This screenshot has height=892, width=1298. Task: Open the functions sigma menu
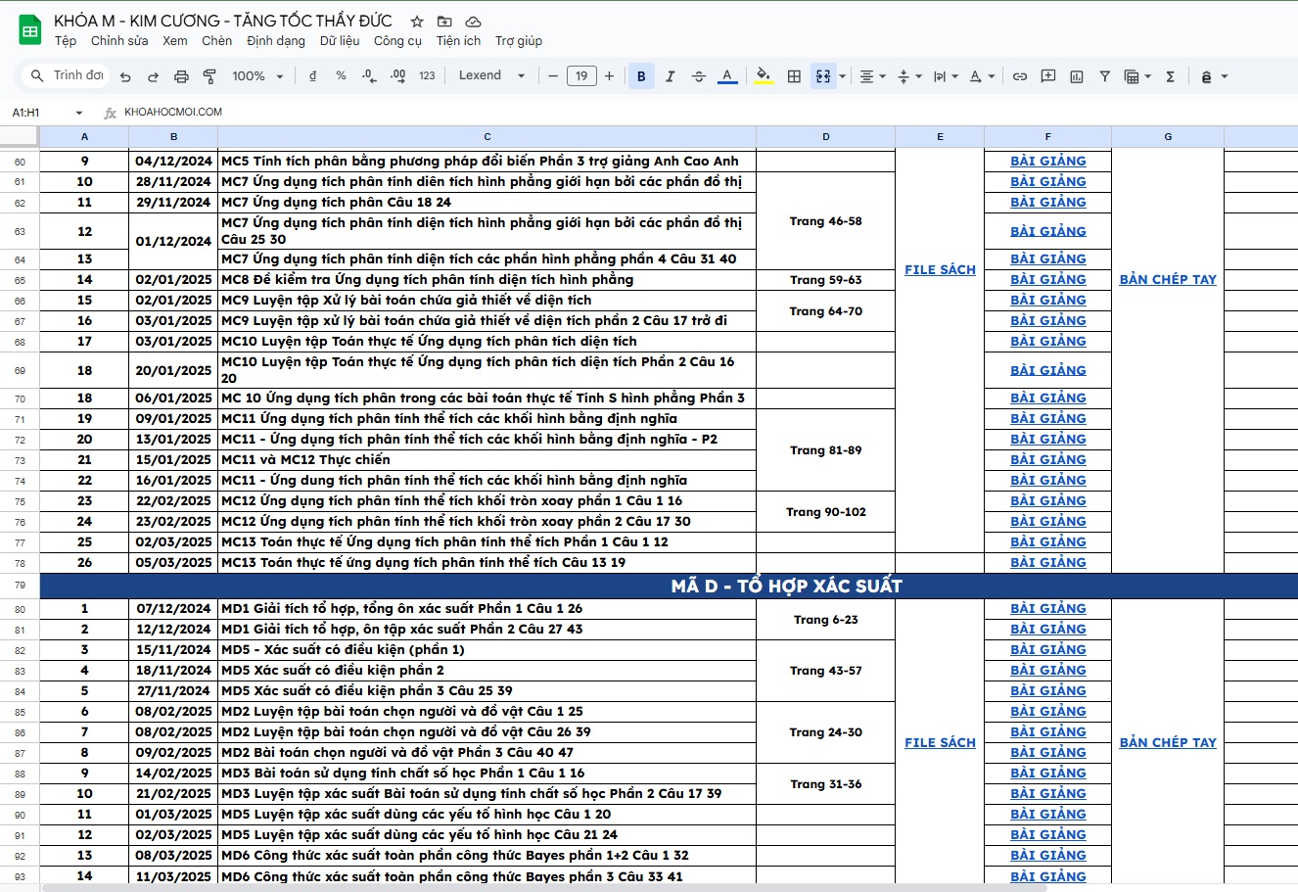[1170, 76]
